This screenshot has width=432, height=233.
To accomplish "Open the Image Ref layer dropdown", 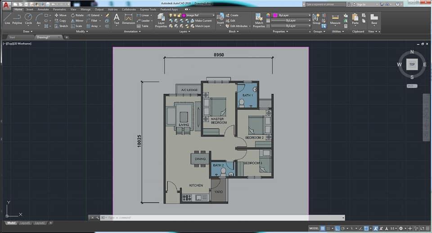I will 198,15.
